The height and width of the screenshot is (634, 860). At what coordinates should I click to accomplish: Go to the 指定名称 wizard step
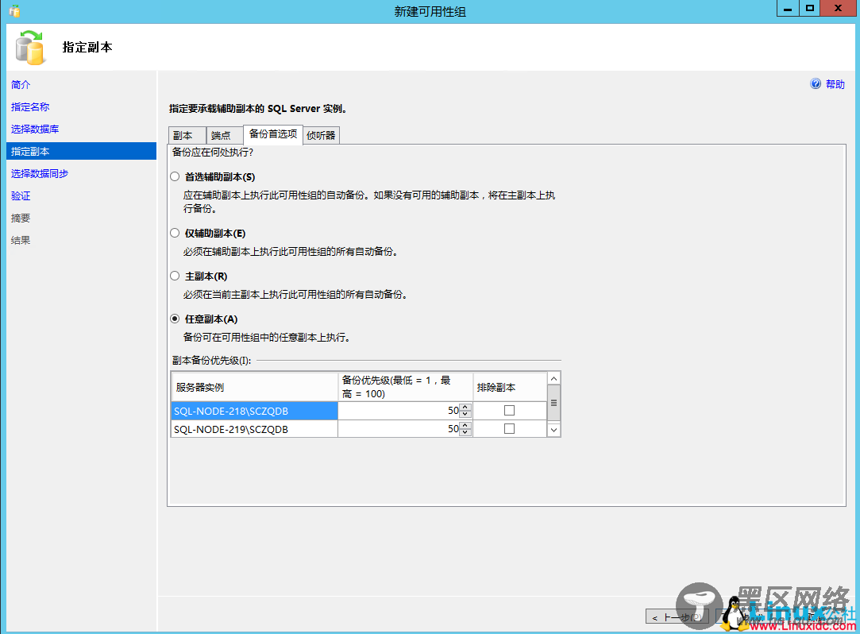pos(30,107)
